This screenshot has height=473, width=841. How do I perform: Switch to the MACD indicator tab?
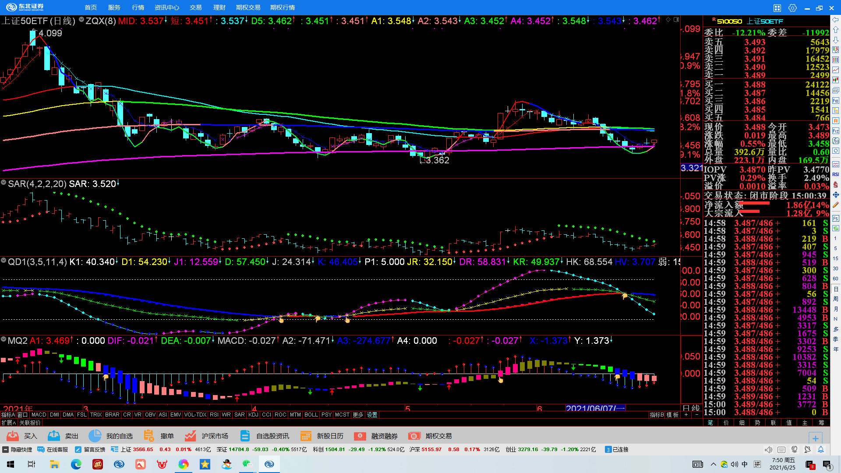tap(39, 415)
